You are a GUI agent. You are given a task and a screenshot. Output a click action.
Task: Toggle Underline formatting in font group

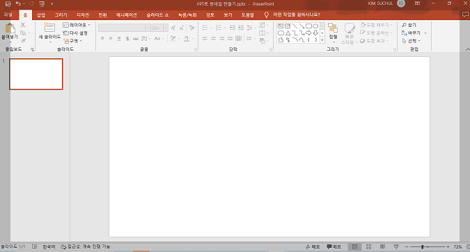(119, 39)
